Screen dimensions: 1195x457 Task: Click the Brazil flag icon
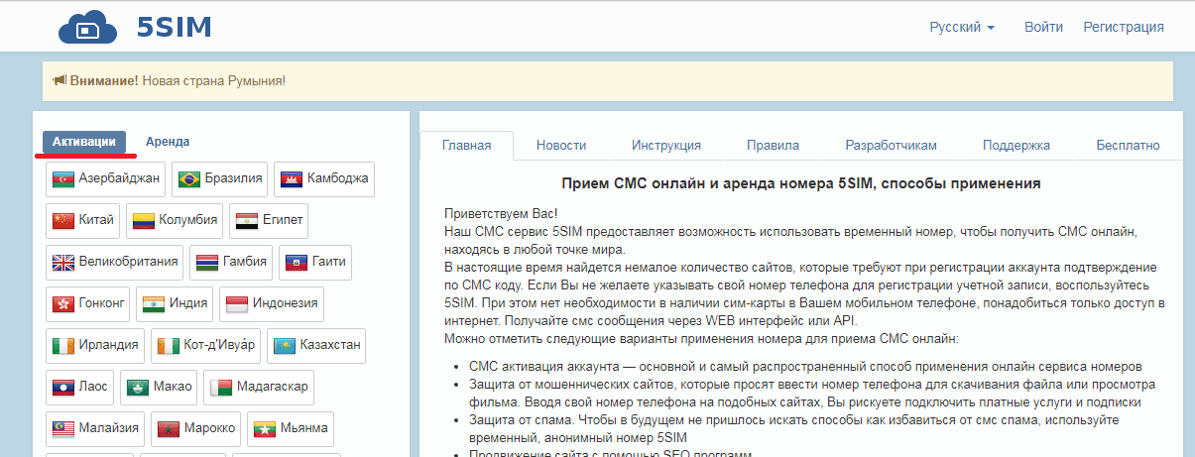(189, 179)
